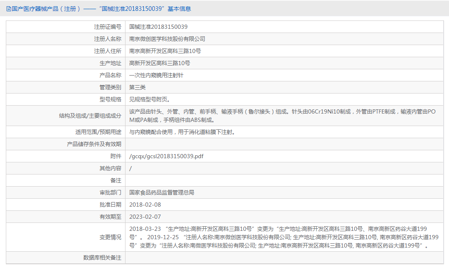
Task: Select the 第三类 category value
Action: click(138, 87)
